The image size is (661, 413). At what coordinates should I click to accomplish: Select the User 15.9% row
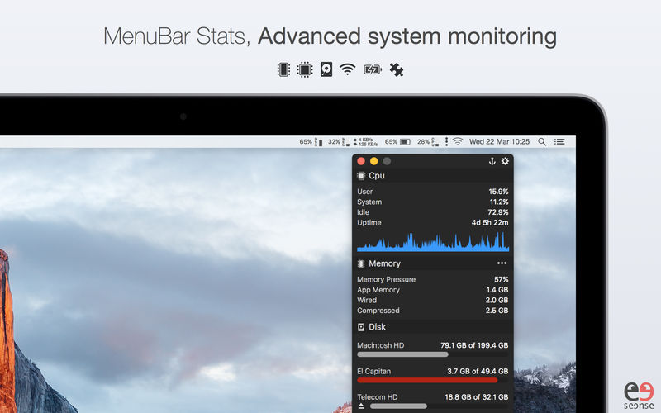432,192
